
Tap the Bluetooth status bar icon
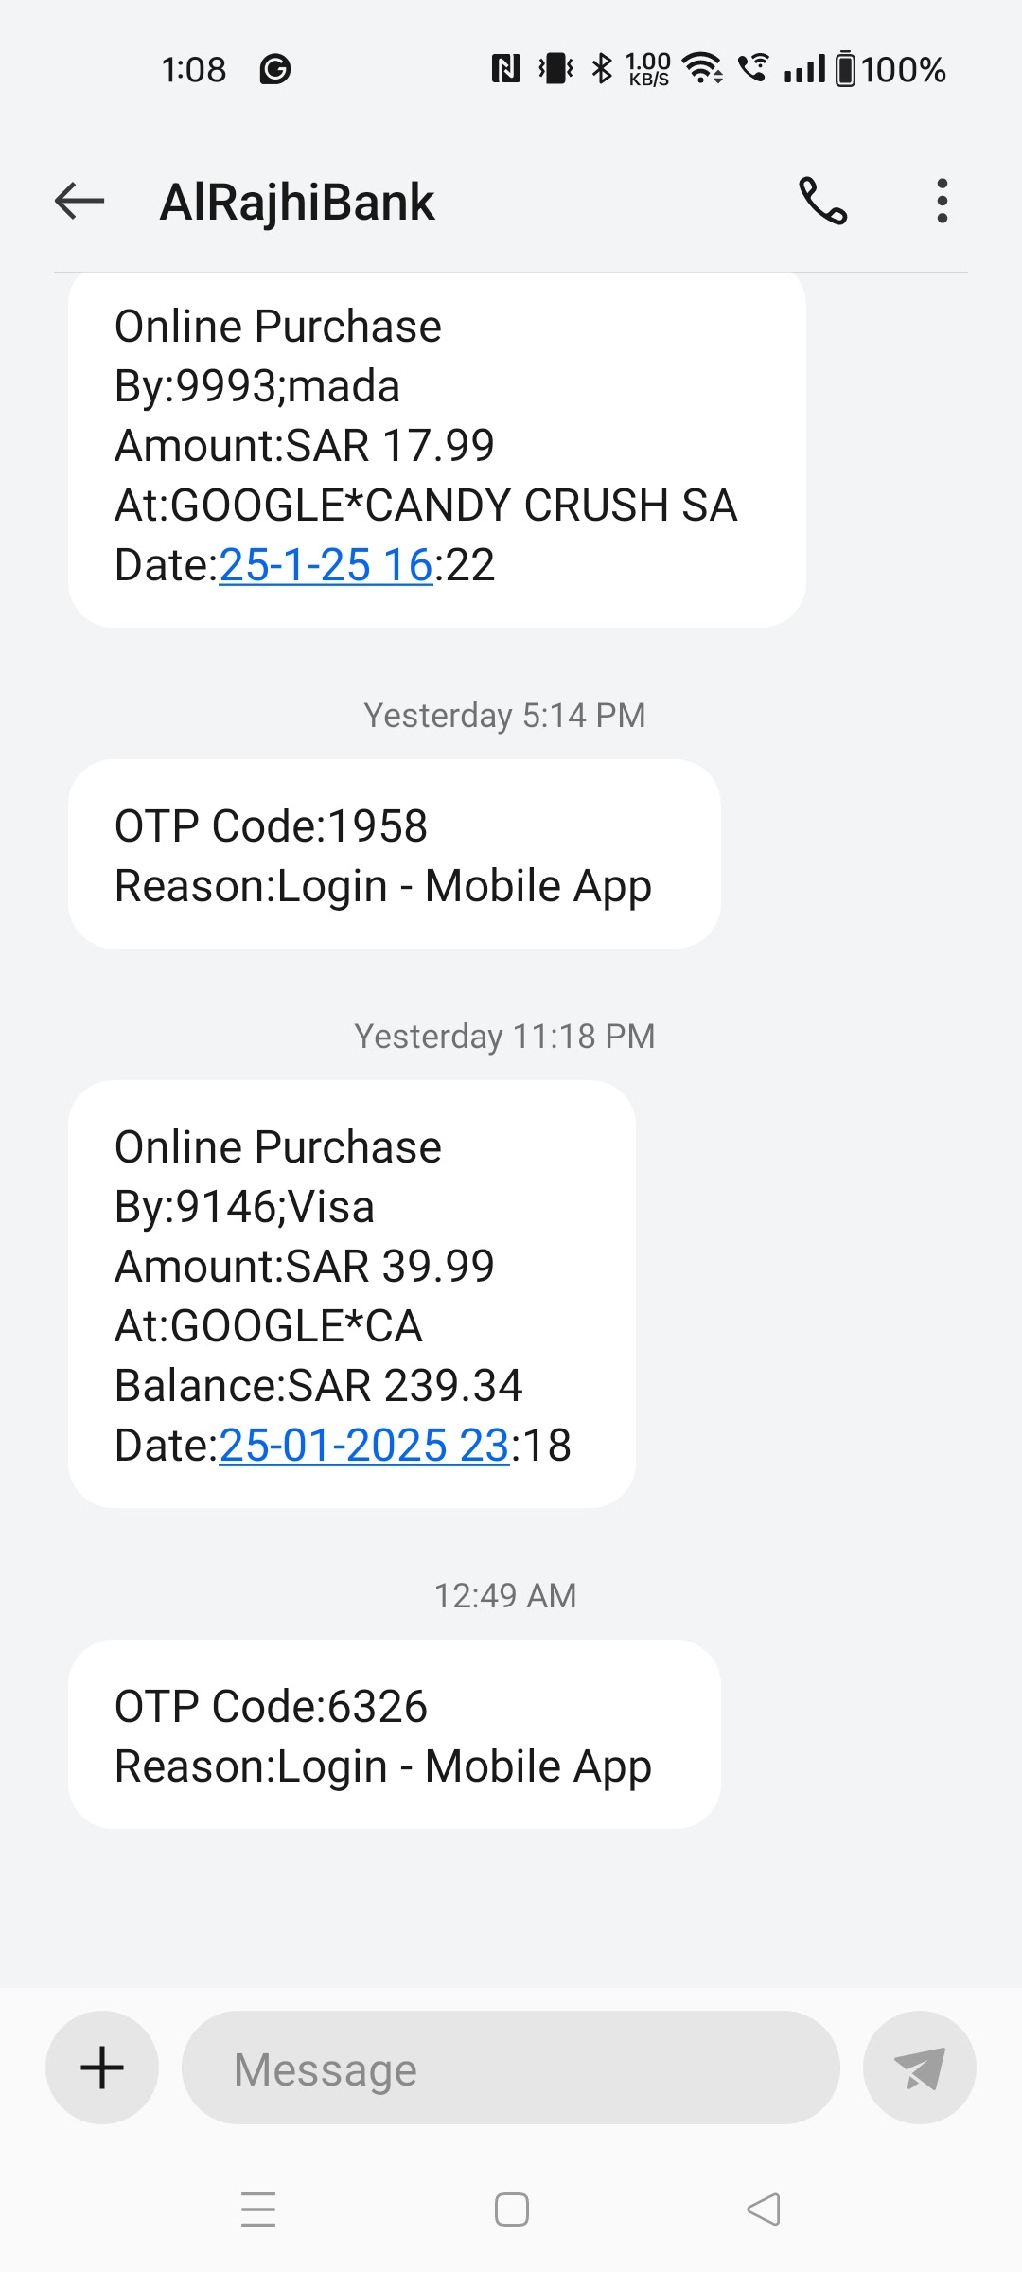(x=602, y=68)
